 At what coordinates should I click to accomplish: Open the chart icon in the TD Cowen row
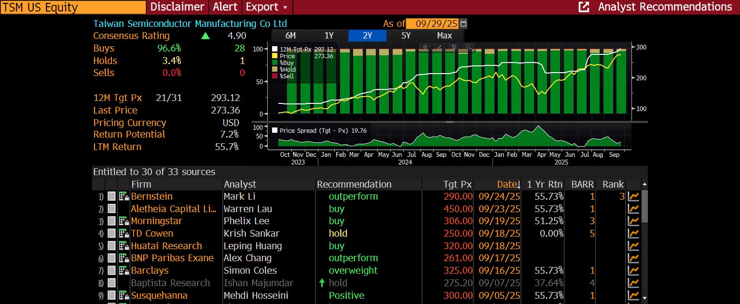pyautogui.click(x=633, y=233)
